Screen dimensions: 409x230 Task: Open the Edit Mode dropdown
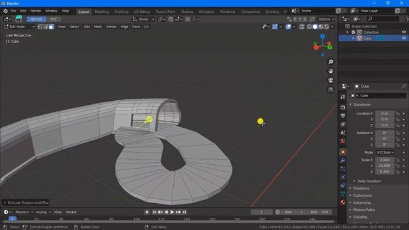(19, 27)
